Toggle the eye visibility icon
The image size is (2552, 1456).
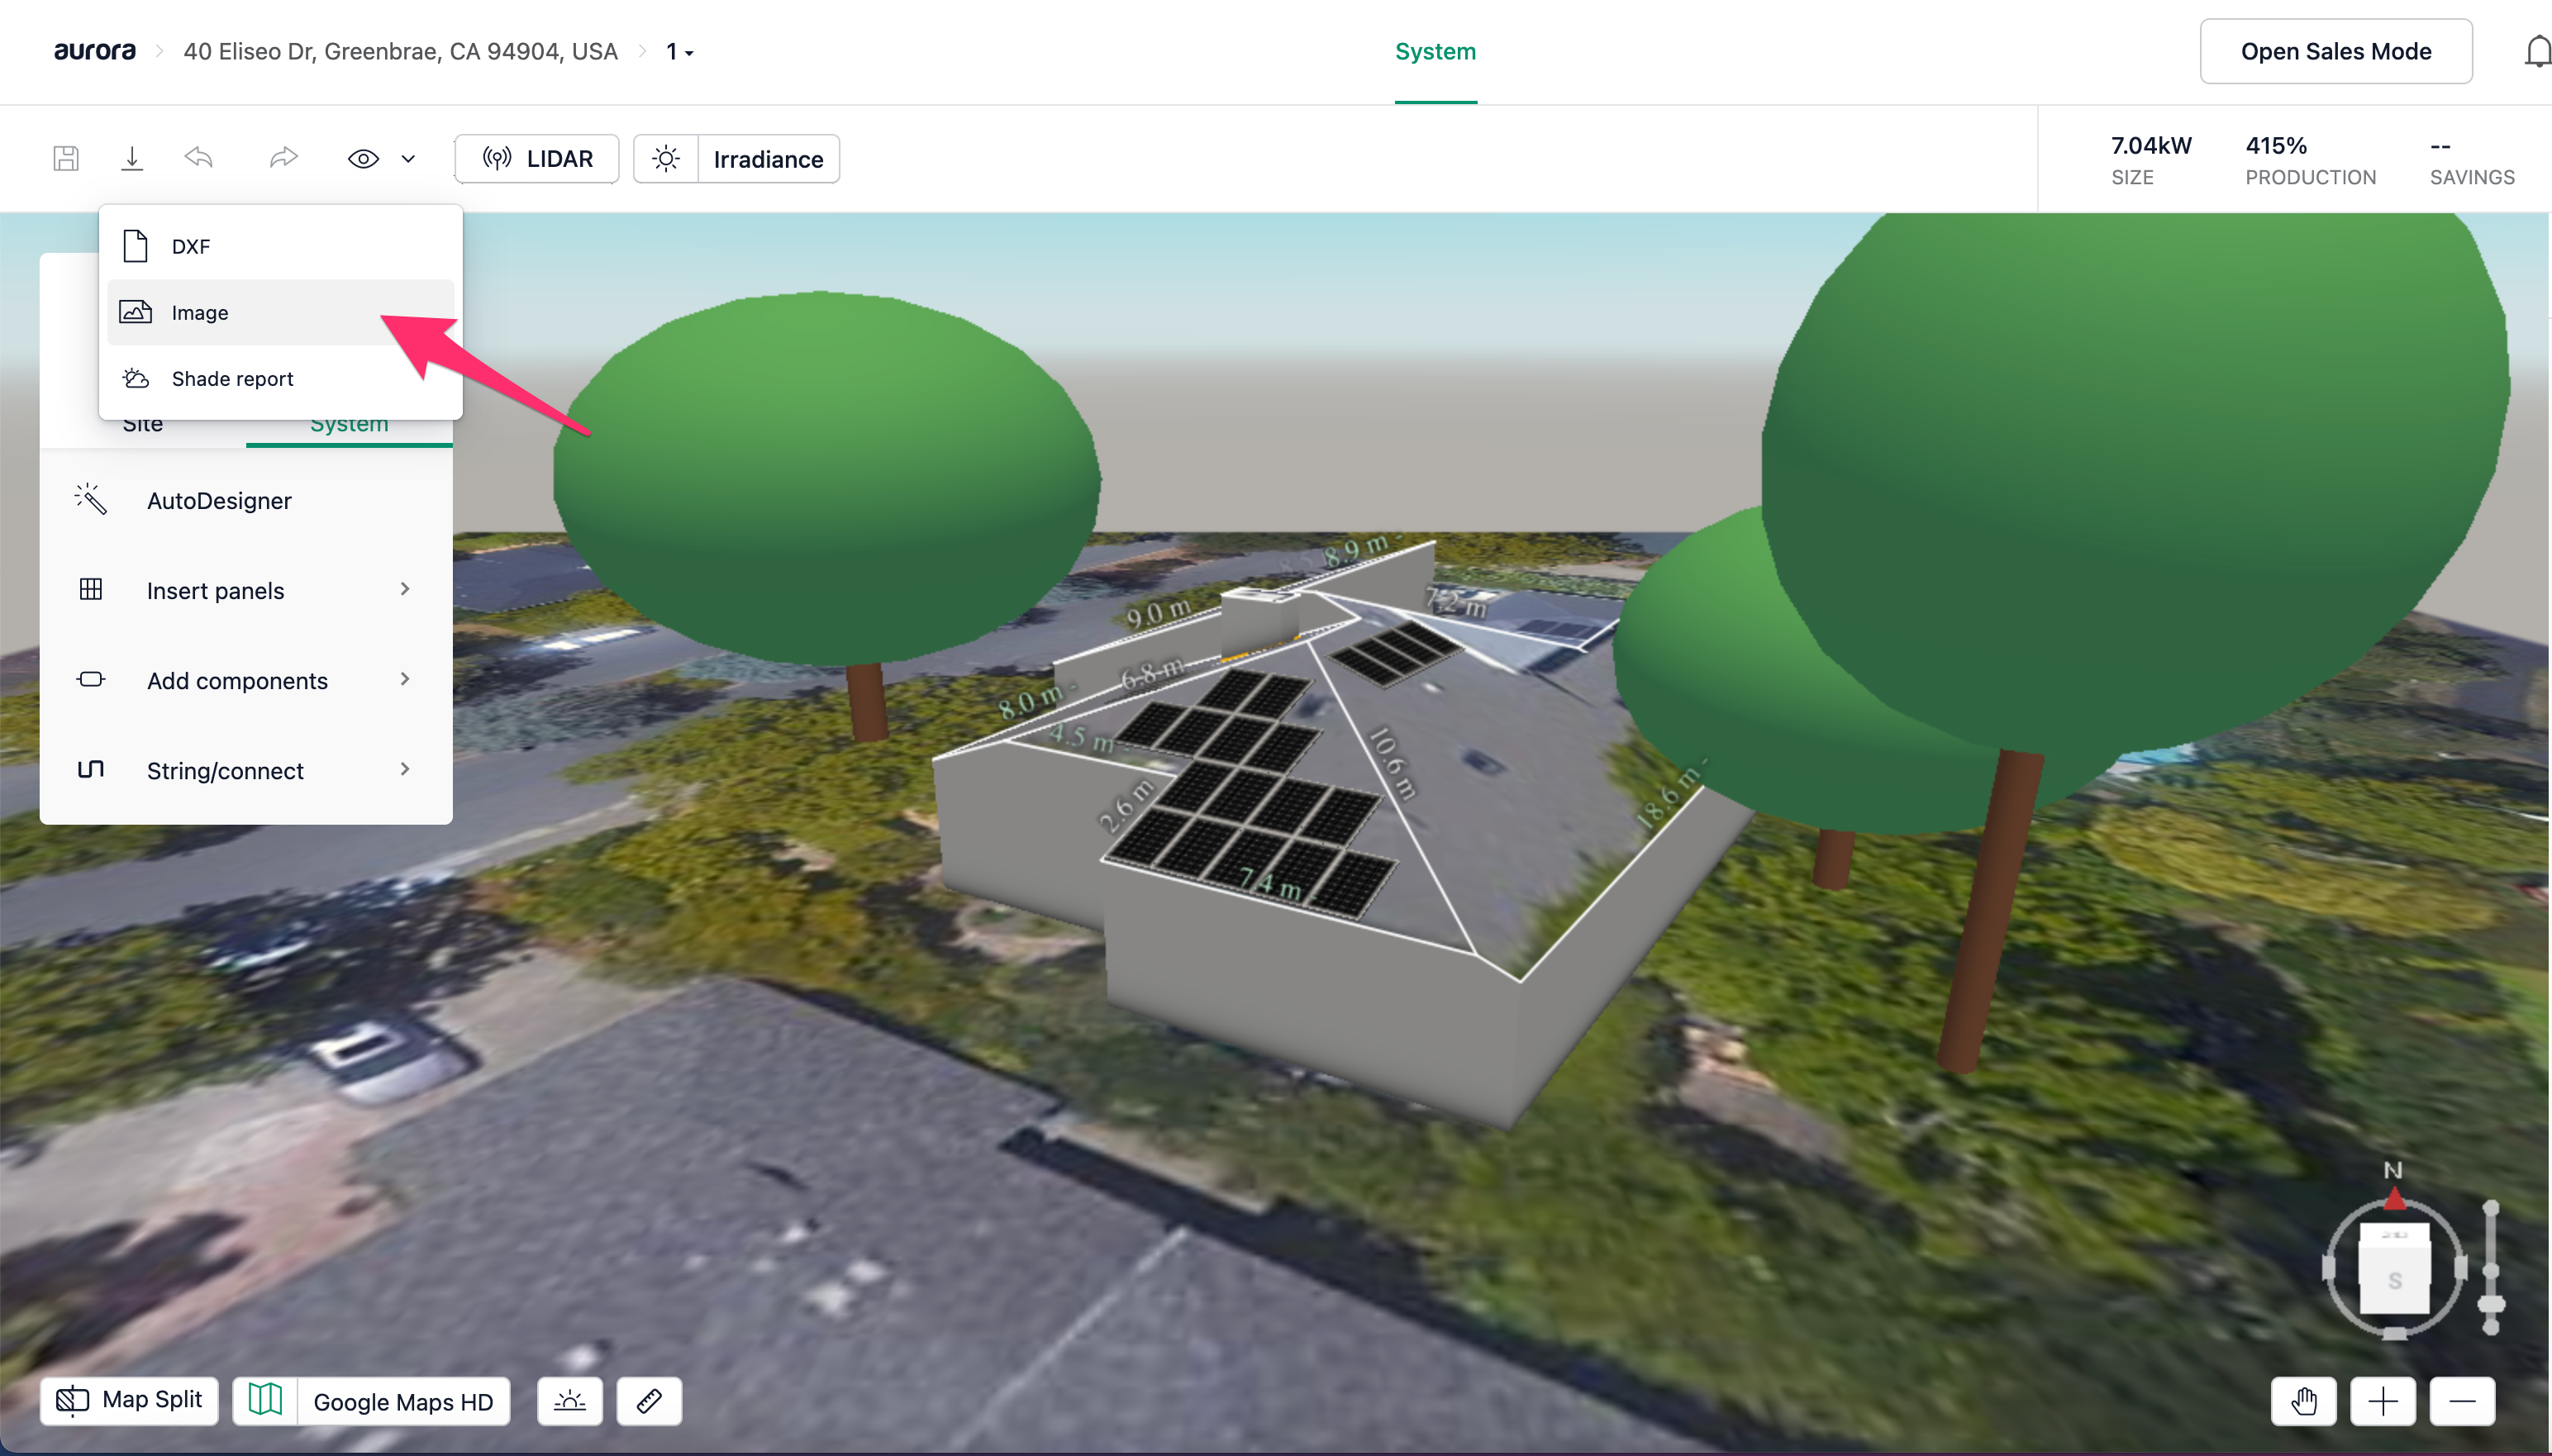pos(363,158)
